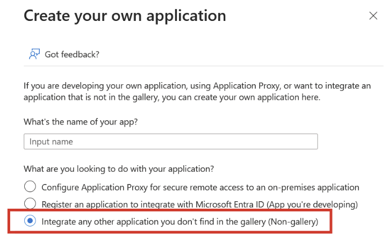Click the What's the name of your app label

[81, 121]
